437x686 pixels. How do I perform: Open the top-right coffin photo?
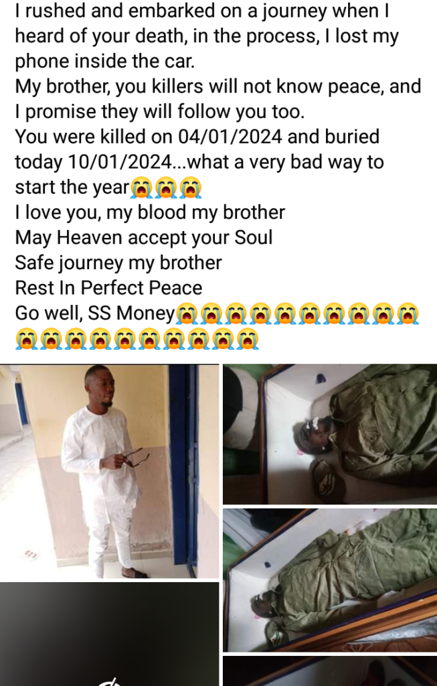pyautogui.click(x=330, y=434)
